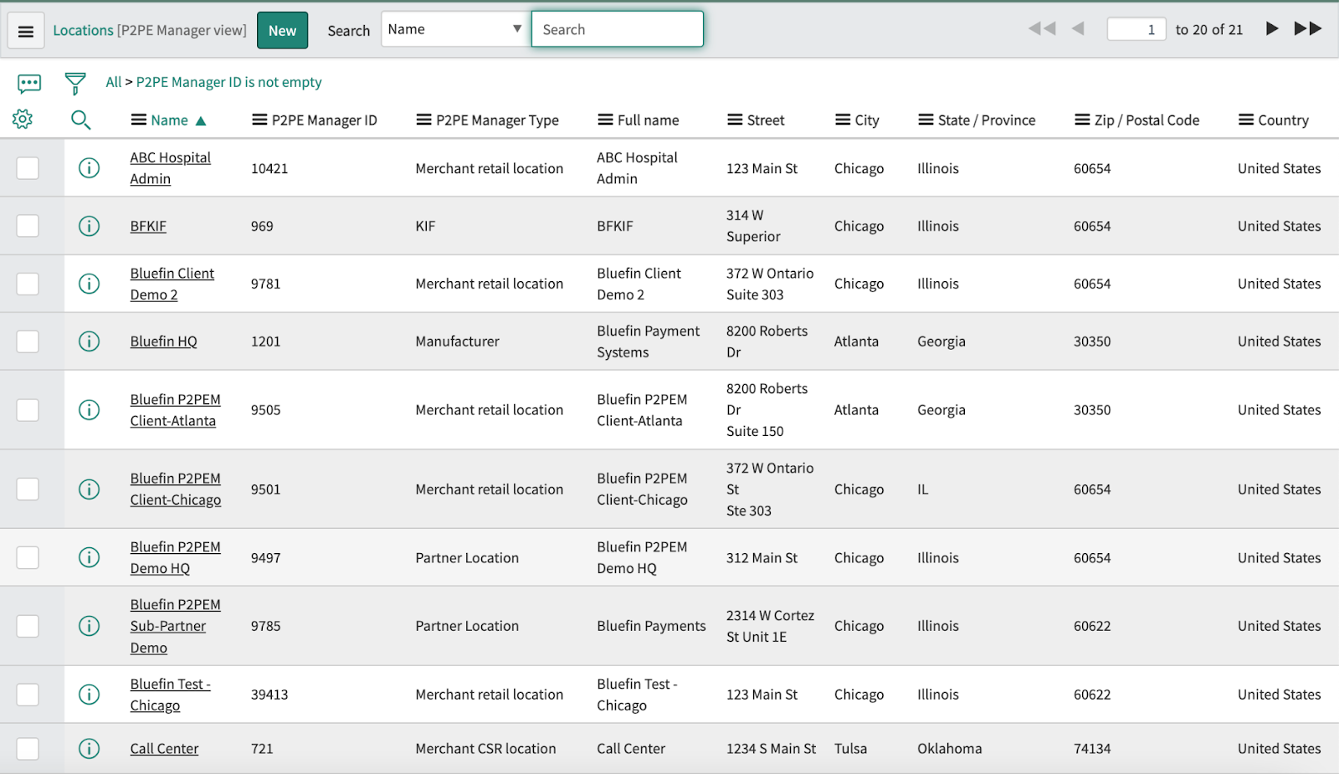Click the activity stream chat icon

29,83
